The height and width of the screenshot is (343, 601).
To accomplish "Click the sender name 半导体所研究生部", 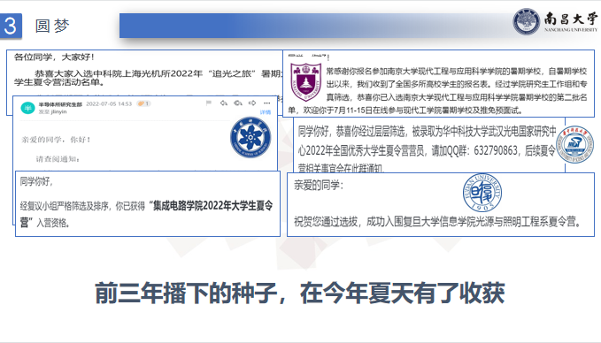I will (x=60, y=104).
